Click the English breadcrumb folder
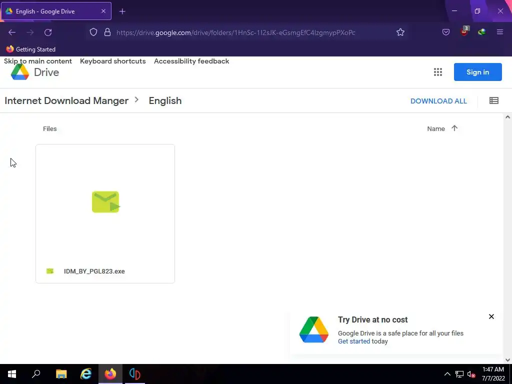The height and width of the screenshot is (384, 512). (x=165, y=100)
